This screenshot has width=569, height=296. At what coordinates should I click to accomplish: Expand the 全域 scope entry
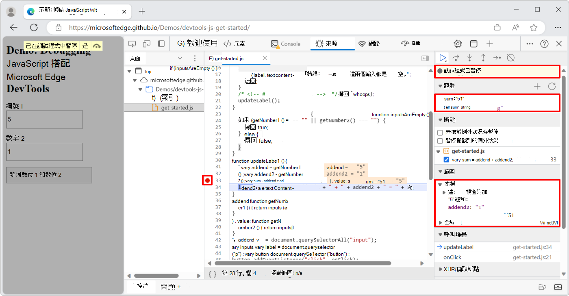click(440, 222)
